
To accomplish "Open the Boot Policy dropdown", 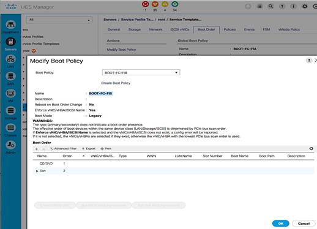I will coord(141,73).
